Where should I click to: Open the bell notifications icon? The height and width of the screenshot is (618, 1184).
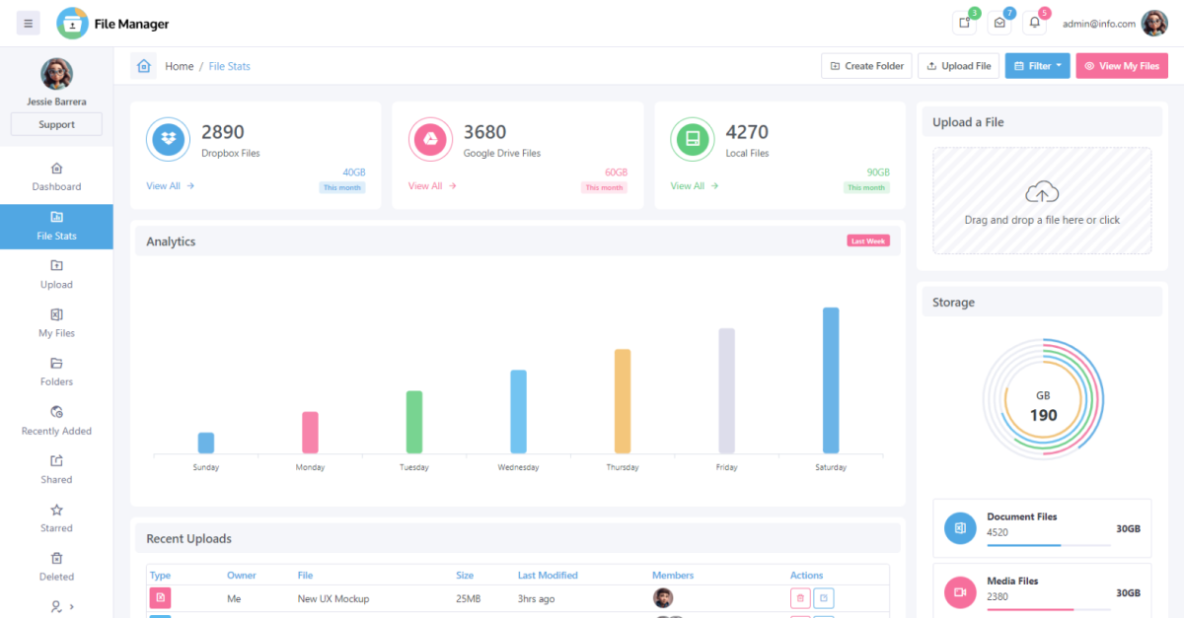point(1034,24)
